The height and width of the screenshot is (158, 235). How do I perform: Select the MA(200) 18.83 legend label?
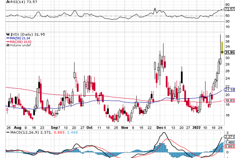click(x=22, y=42)
